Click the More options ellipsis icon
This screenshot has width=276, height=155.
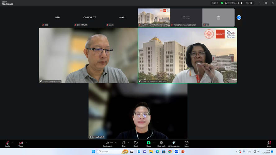pyautogui.click(x=186, y=144)
